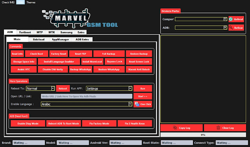Switch to the Fastboot tab

point(25,32)
